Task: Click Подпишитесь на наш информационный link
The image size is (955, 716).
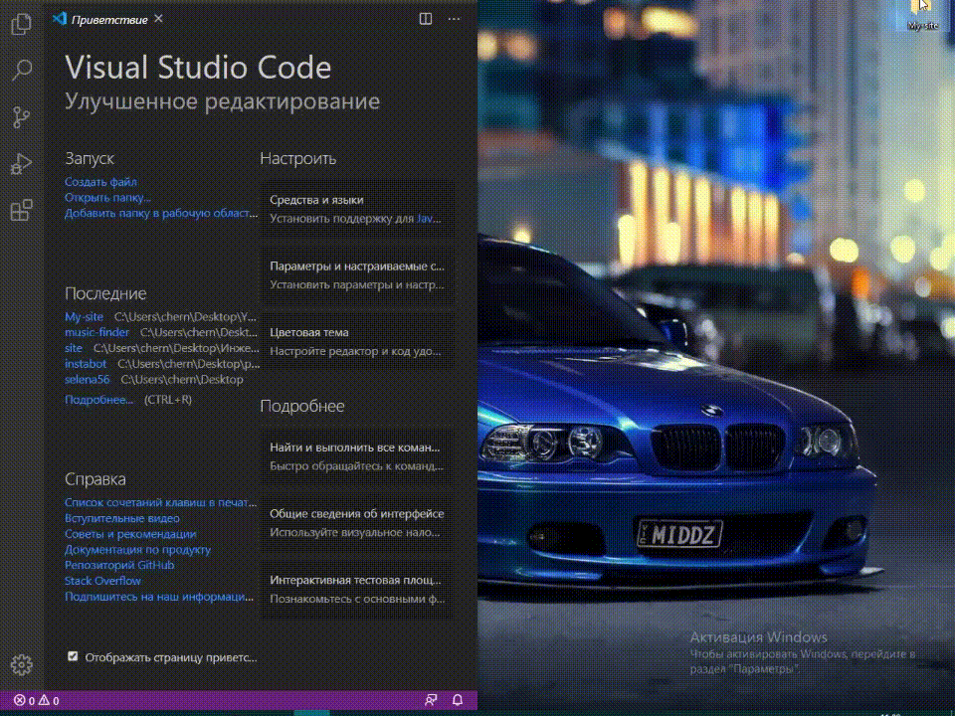Action: [159, 597]
